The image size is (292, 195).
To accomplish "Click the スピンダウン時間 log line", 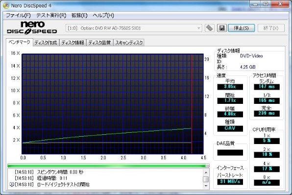I will [49, 172].
